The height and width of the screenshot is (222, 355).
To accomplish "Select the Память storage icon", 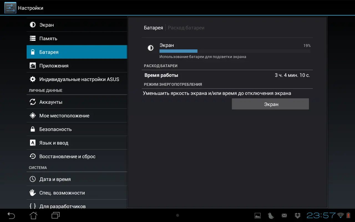I will 33,38.
